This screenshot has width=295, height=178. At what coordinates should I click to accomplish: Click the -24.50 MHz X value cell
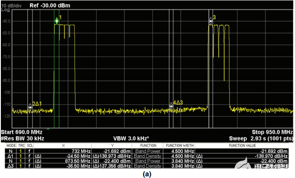pyautogui.click(x=78, y=156)
